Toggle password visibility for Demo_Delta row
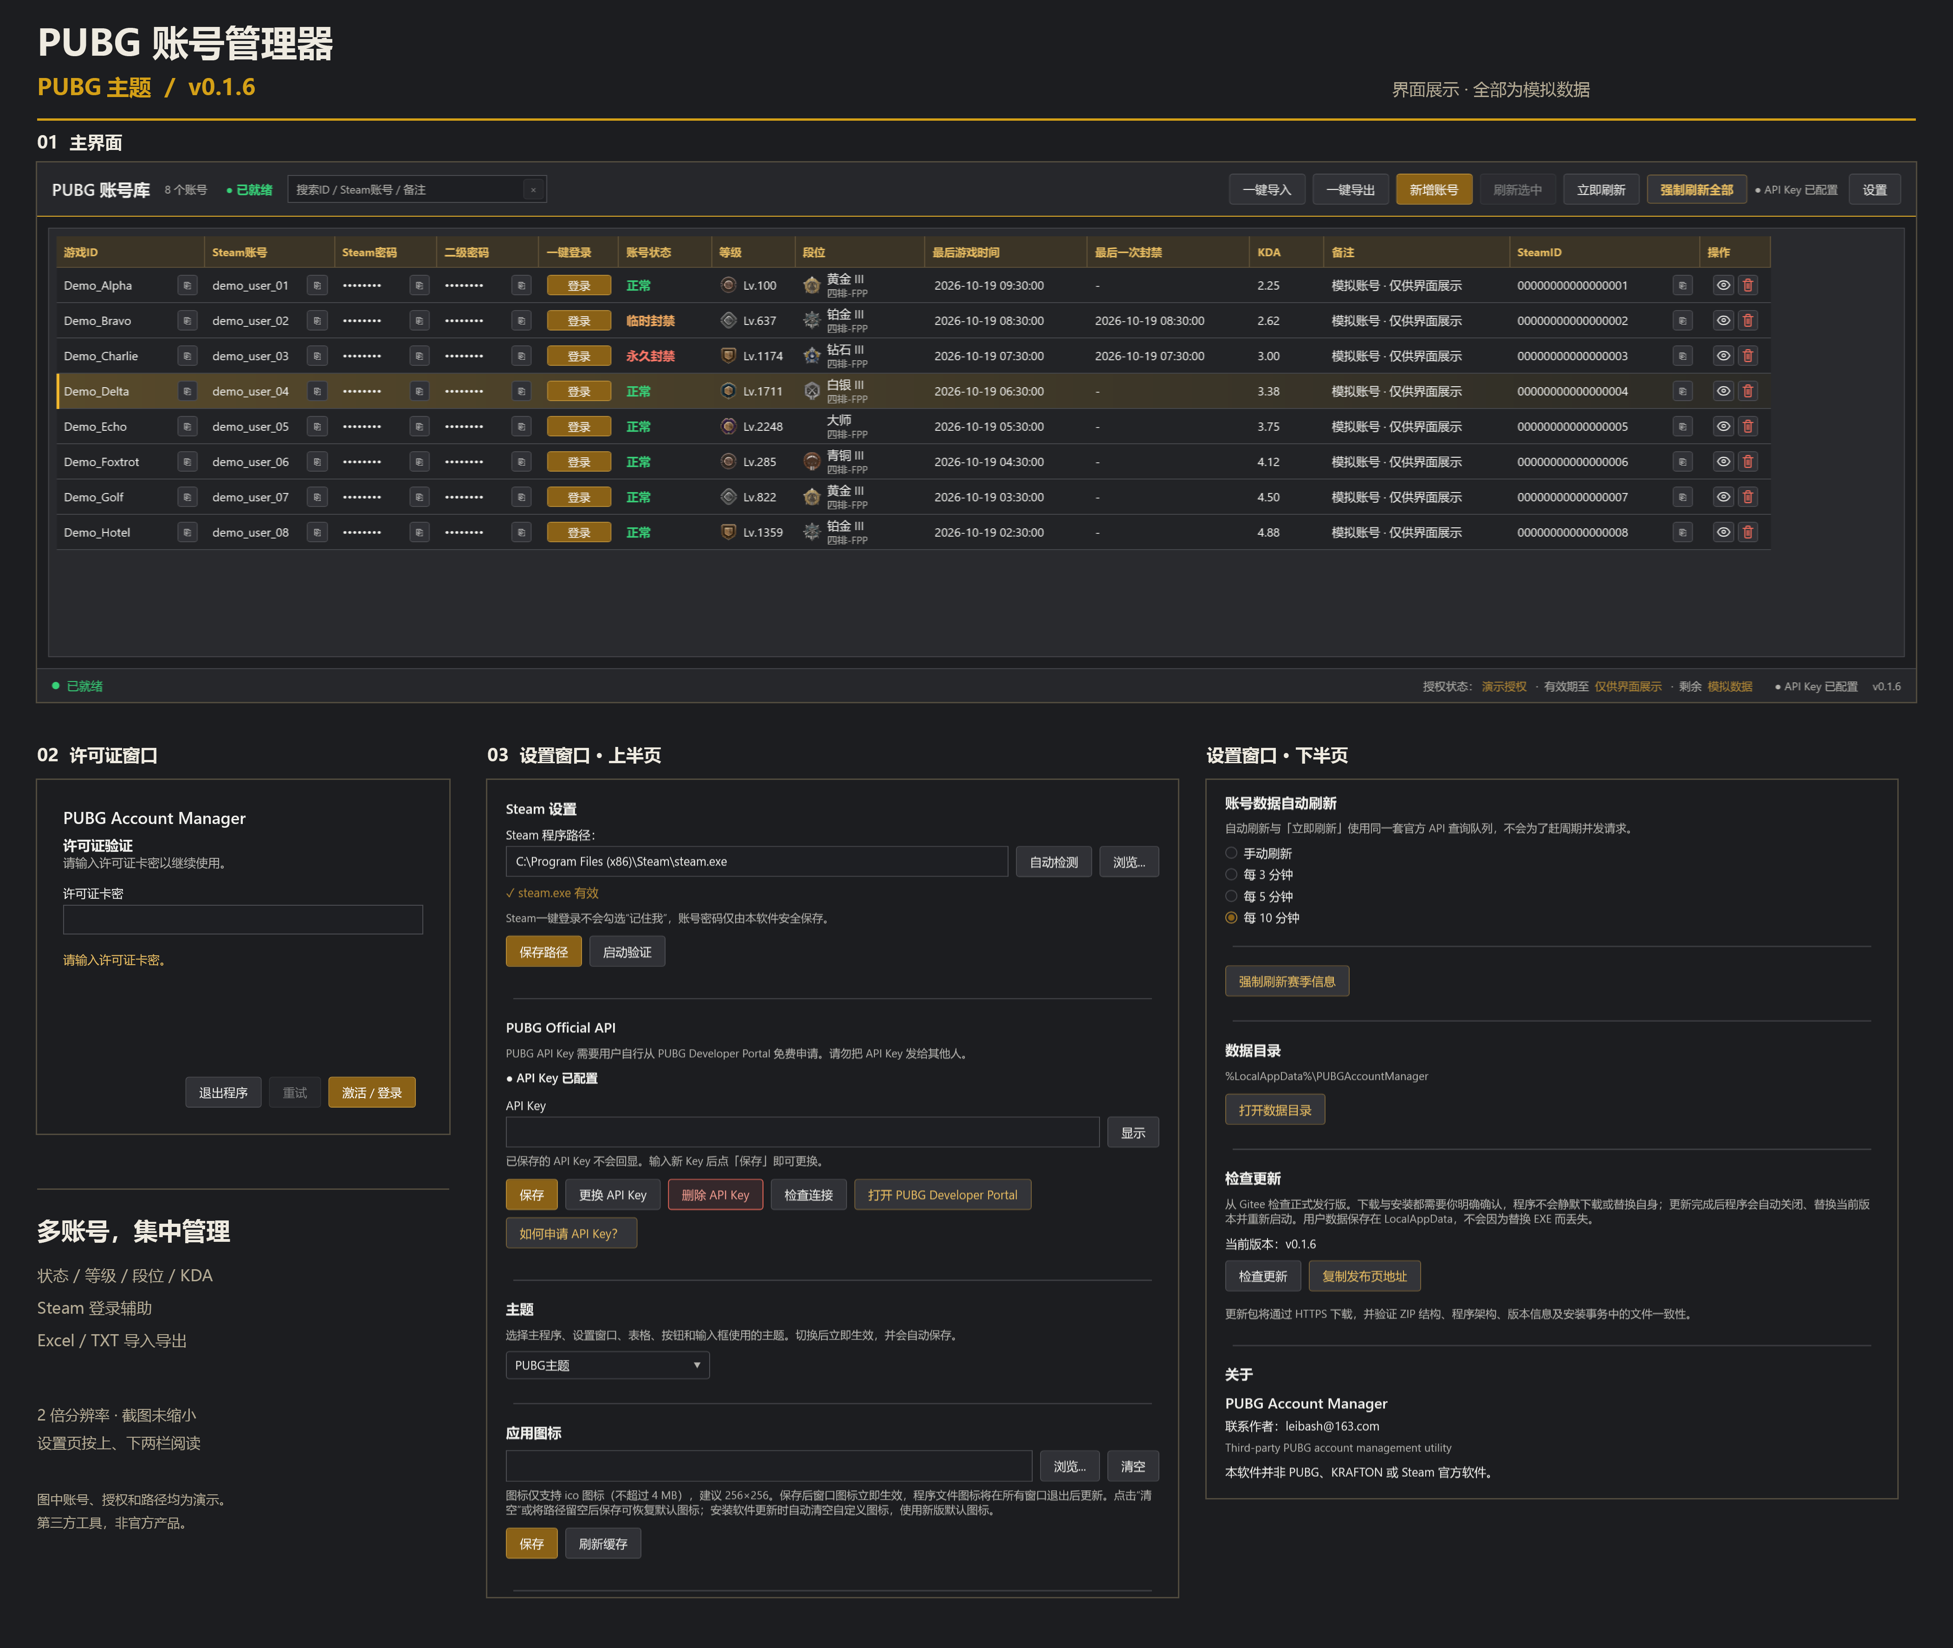1953x1648 pixels. coord(1723,391)
